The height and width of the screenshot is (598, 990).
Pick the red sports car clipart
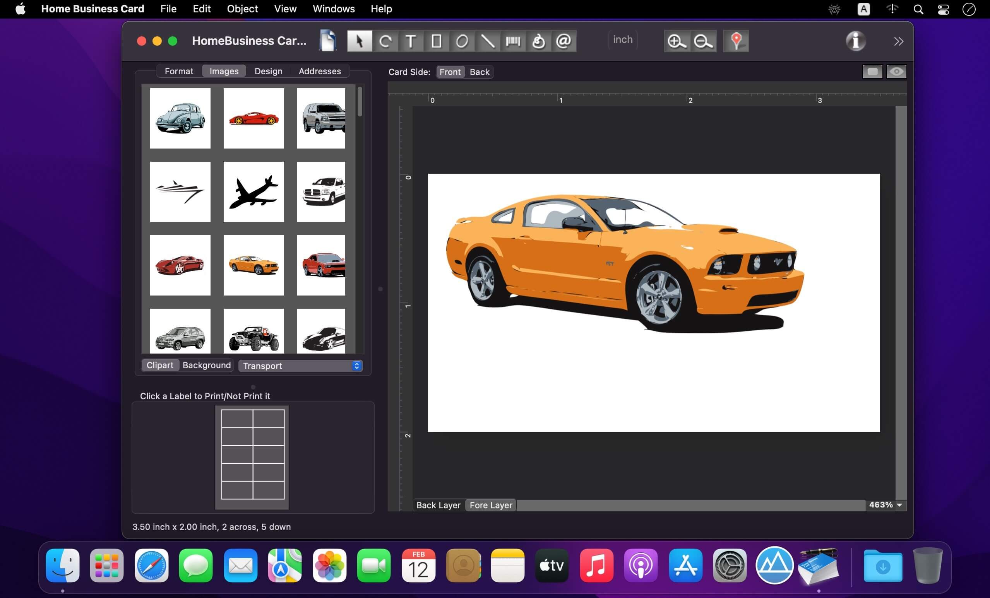253,118
